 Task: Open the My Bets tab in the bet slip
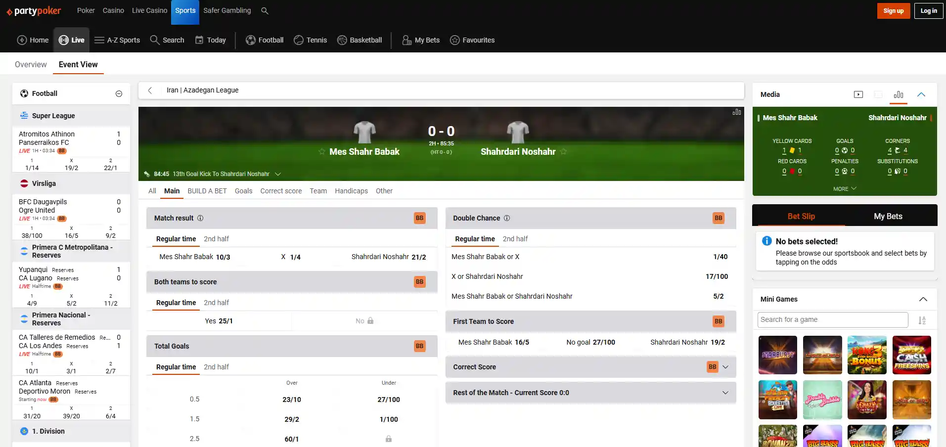pos(888,217)
